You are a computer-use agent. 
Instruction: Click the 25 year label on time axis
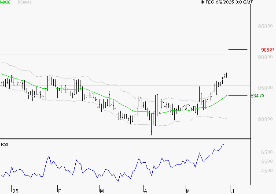(x=15, y=191)
